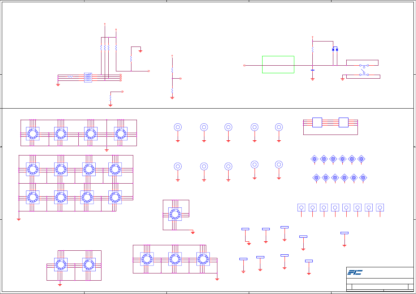This screenshot has width=416, height=294.
Task: Select the resistor under the bent wire to ground
Action: 131,58
